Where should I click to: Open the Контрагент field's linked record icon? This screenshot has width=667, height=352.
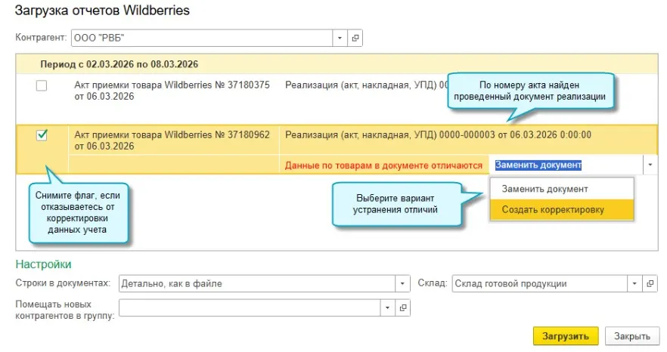tap(355, 38)
